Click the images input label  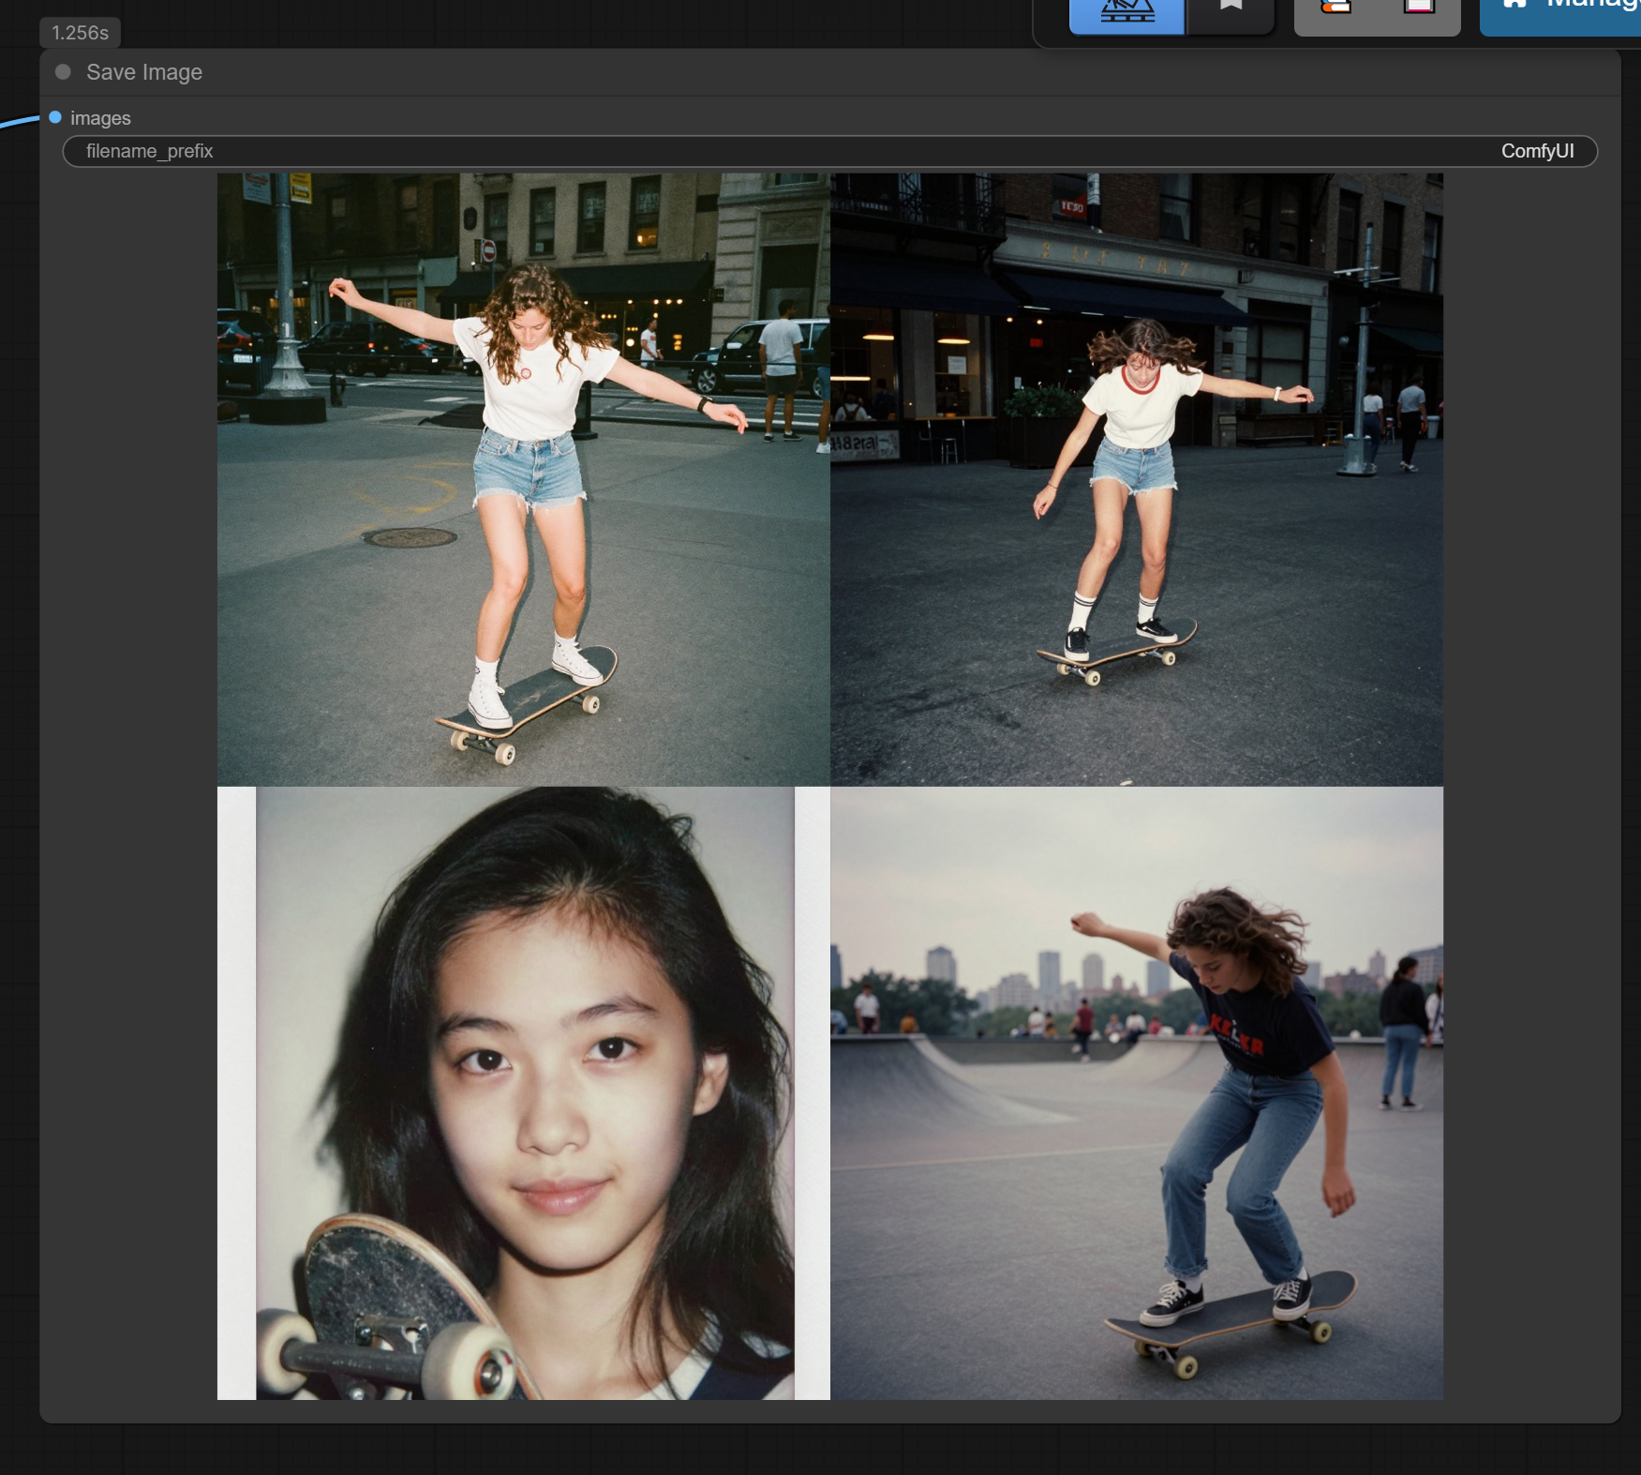click(100, 118)
